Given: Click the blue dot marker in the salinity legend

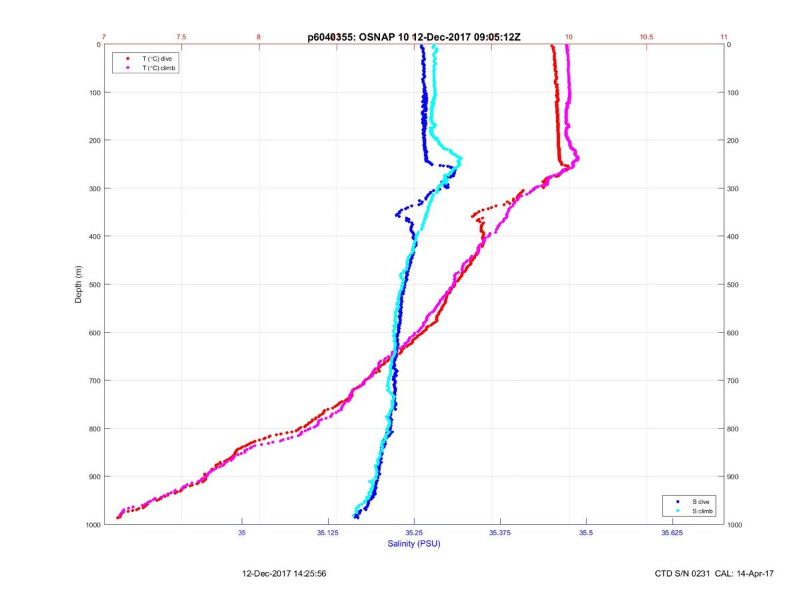Looking at the screenshot, I should pyautogui.click(x=677, y=501).
